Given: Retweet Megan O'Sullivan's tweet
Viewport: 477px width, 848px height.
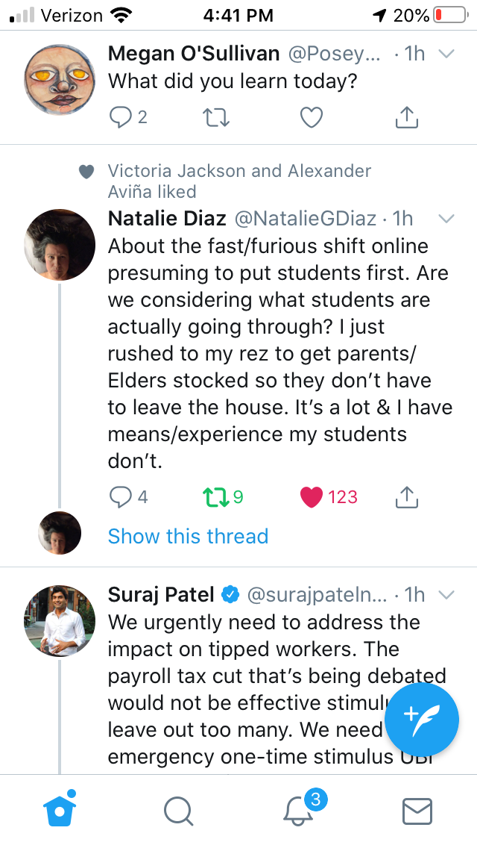Looking at the screenshot, I should [x=216, y=117].
